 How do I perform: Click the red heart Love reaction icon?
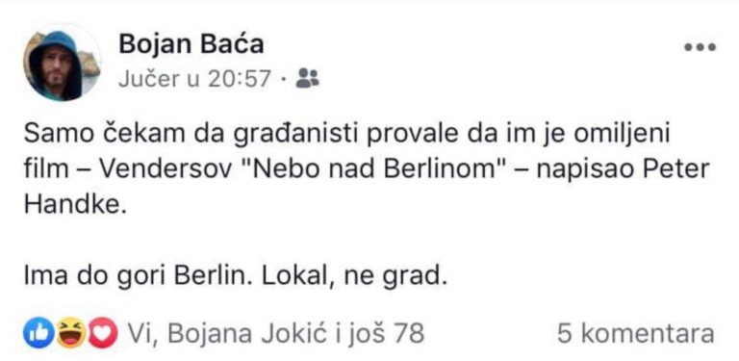point(102,333)
